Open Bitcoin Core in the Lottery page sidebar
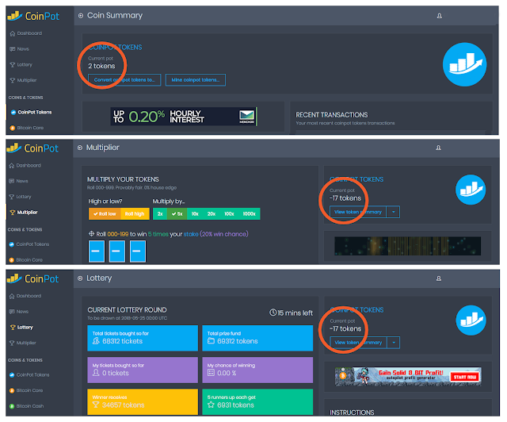This screenshot has height=422, width=507. (x=26, y=390)
